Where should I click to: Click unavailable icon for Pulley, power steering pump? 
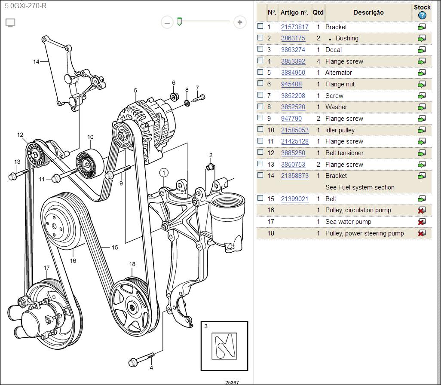coord(422,233)
